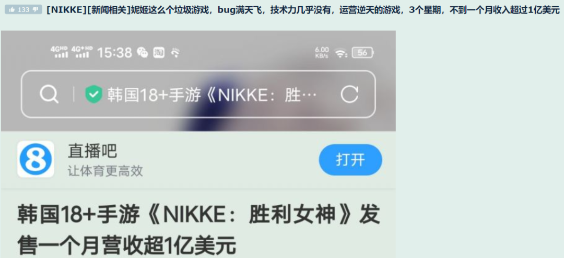Tap the Taobao status bar icon

[159, 53]
